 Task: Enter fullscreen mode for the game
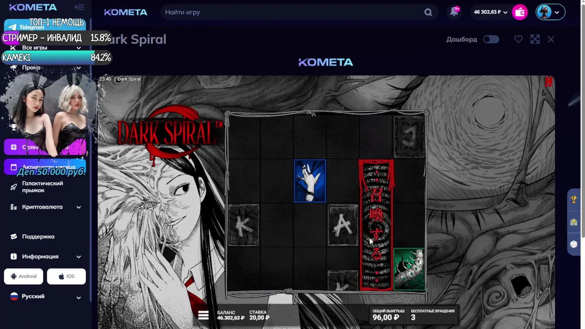coord(535,39)
